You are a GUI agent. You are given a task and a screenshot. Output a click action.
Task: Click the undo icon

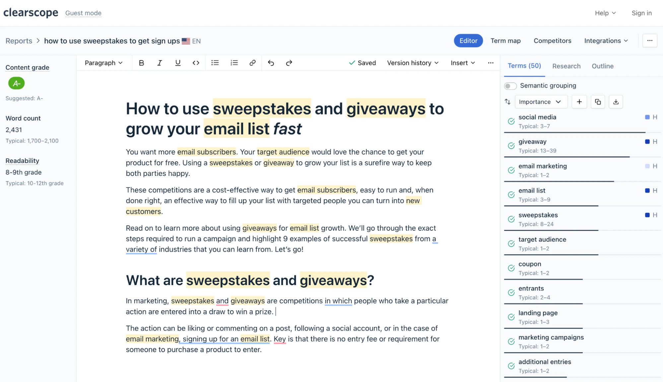tap(271, 62)
